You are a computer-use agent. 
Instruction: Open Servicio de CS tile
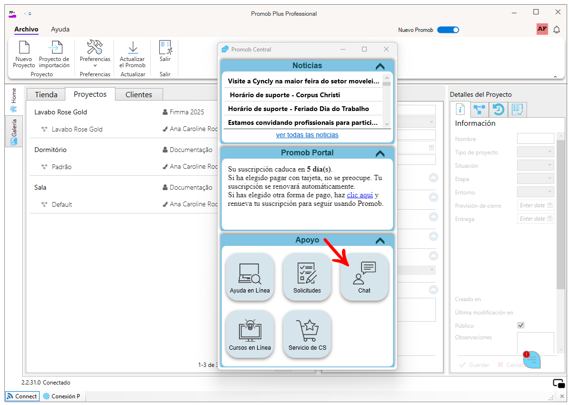coord(307,334)
